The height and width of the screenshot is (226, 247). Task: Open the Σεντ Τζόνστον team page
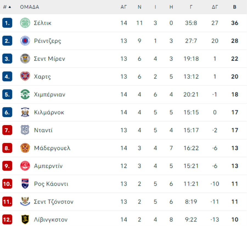(x=54, y=202)
